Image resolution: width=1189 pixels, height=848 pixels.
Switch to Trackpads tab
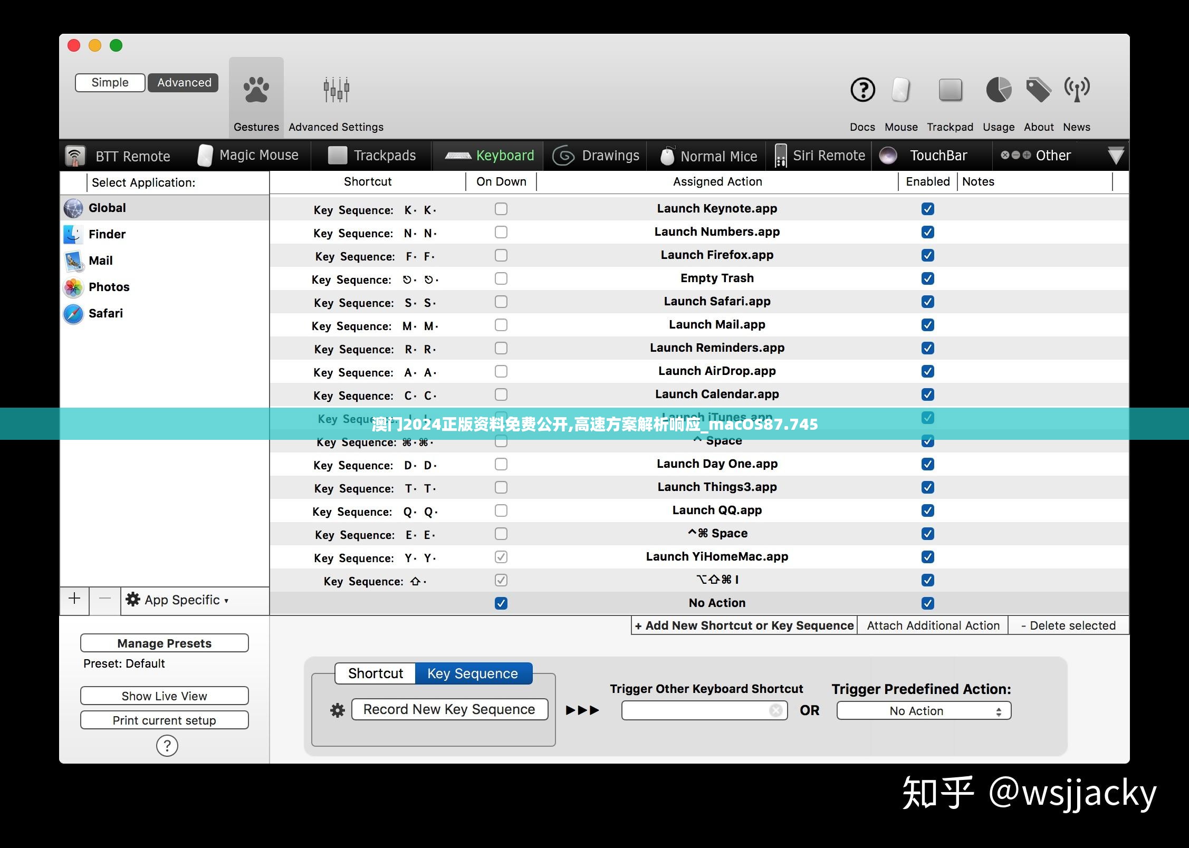[x=372, y=156]
